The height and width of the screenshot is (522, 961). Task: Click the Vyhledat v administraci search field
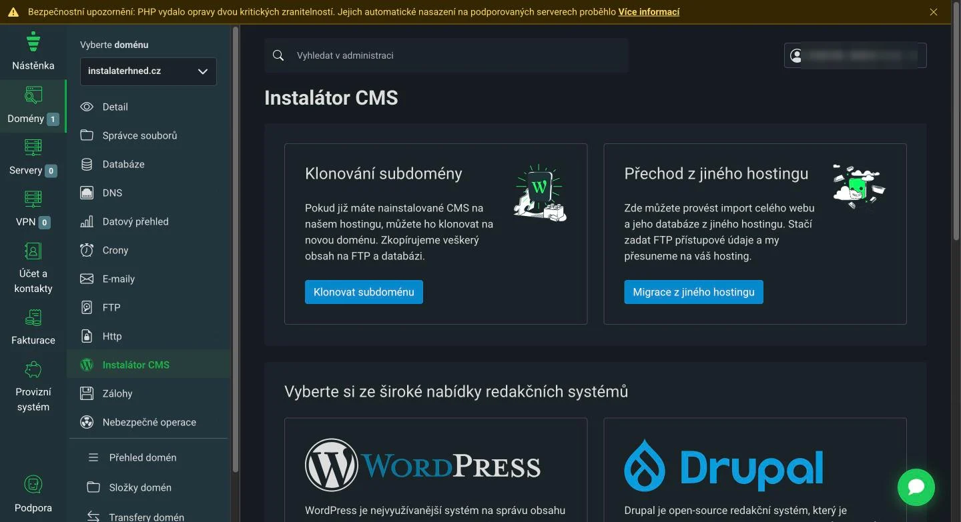[x=446, y=55]
